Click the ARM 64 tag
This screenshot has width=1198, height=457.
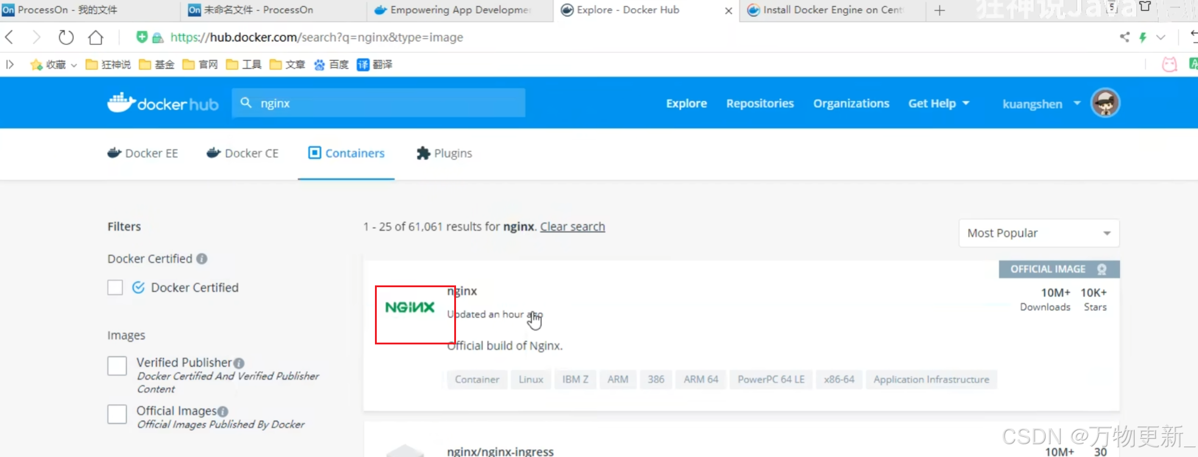[701, 379]
